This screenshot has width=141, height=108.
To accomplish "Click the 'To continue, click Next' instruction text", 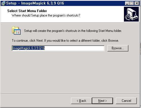I will [x=65, y=41].
